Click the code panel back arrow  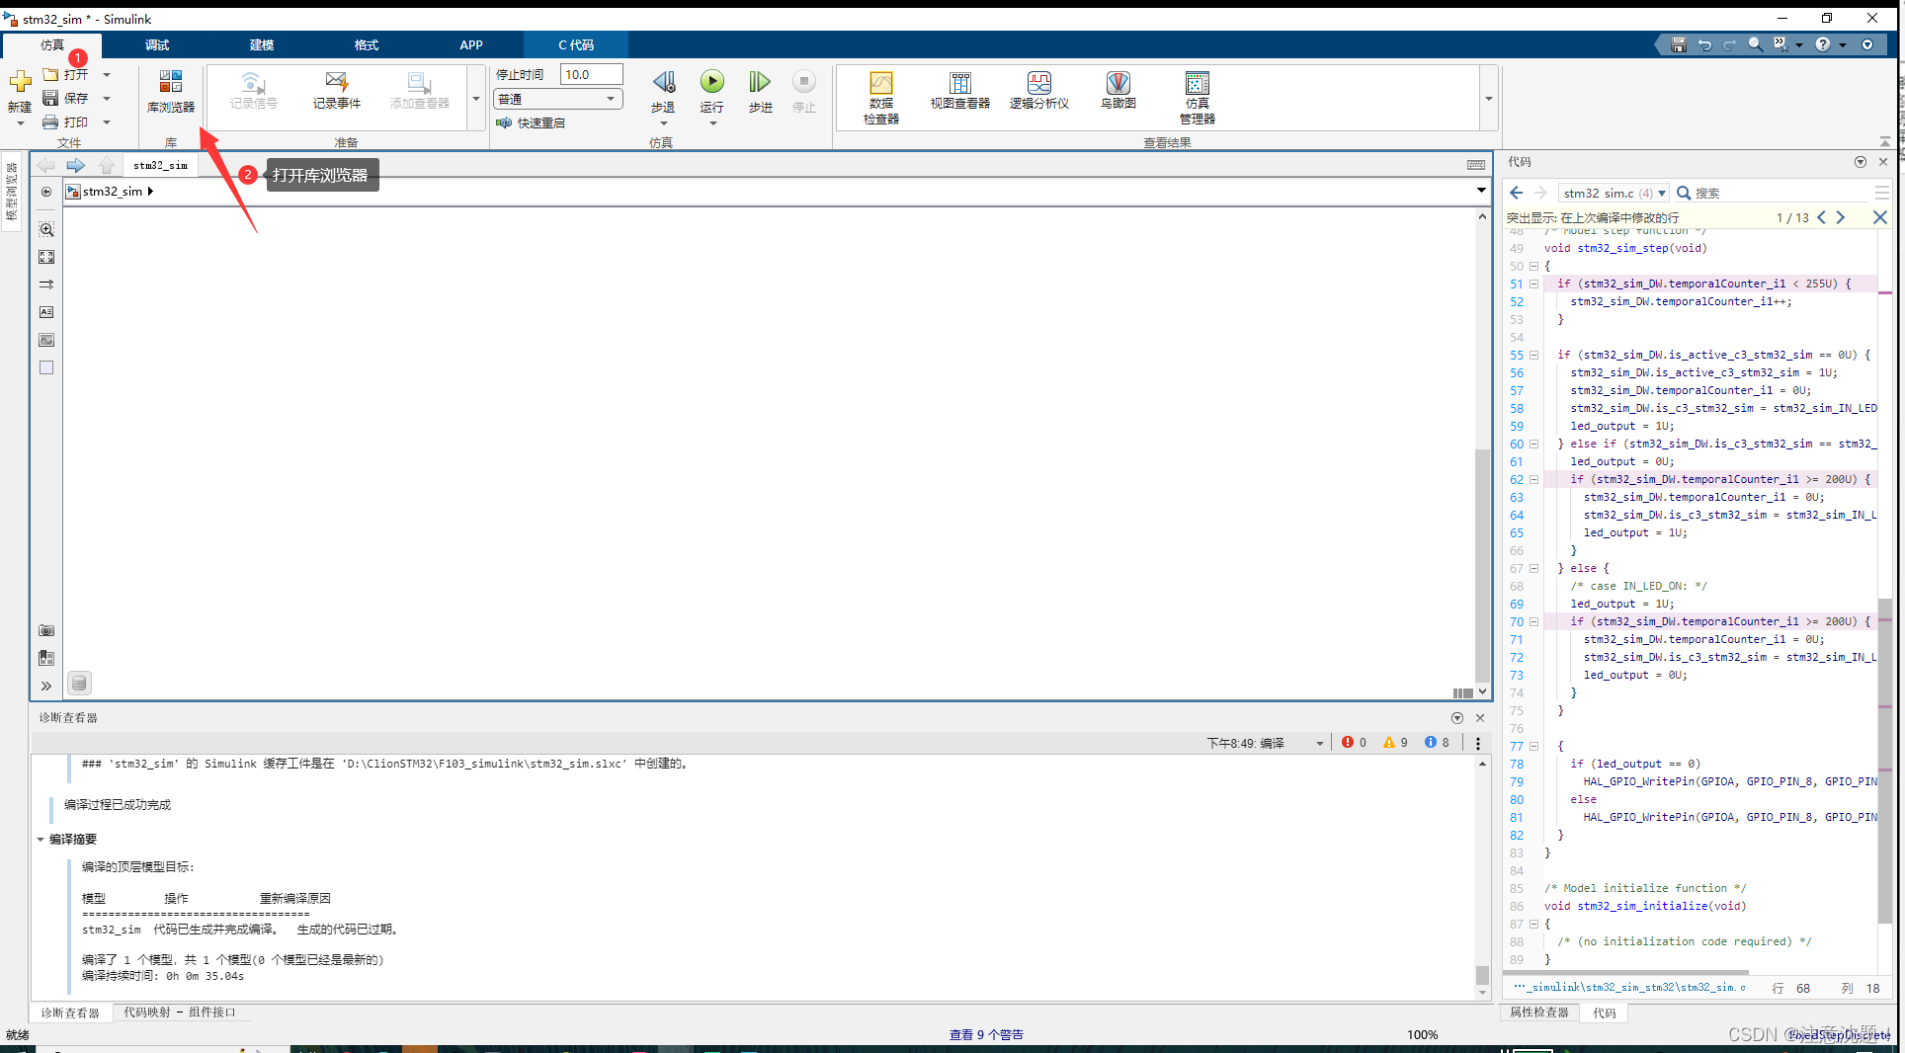point(1517,193)
